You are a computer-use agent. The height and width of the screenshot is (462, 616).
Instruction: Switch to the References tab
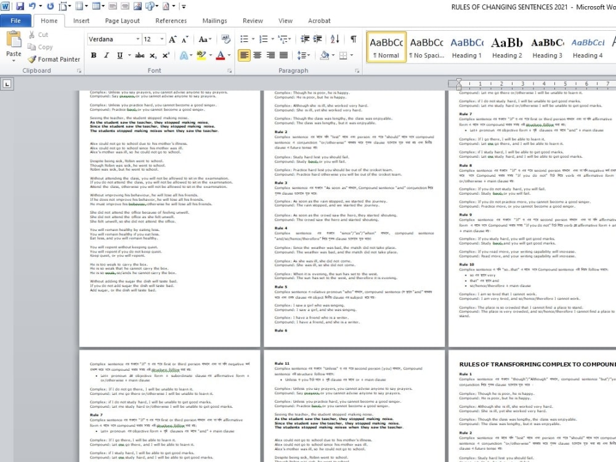tap(171, 21)
